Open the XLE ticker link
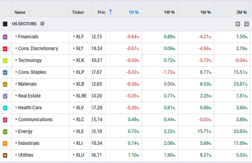The width and height of the screenshot is (252, 163). pyautogui.click(x=80, y=132)
